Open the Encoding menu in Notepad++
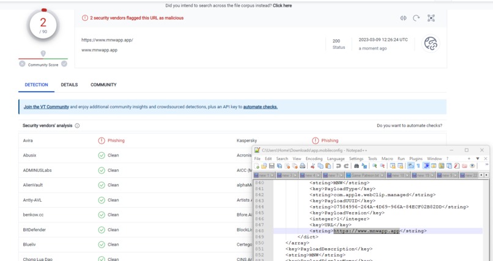Viewport: 493px width, 261px height. pos(314,158)
